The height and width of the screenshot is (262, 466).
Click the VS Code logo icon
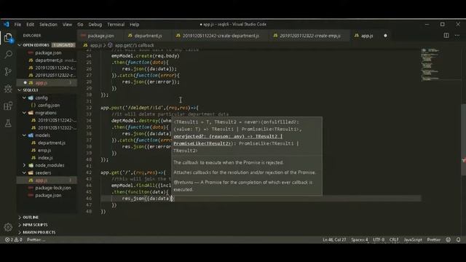click(x=7, y=24)
